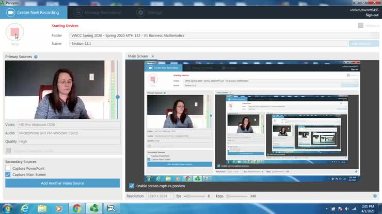Viewport: 382px width, 214px height.
Task: Enable the Capture PowerPoint checkbox
Action: 8,168
